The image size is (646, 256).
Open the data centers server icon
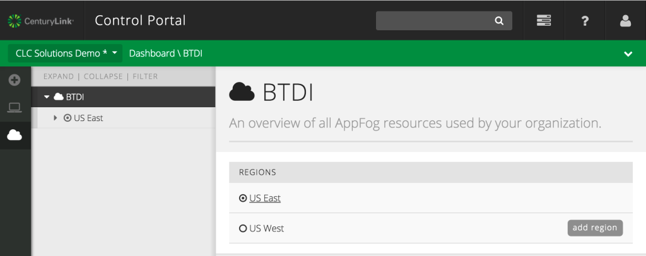[x=544, y=21]
